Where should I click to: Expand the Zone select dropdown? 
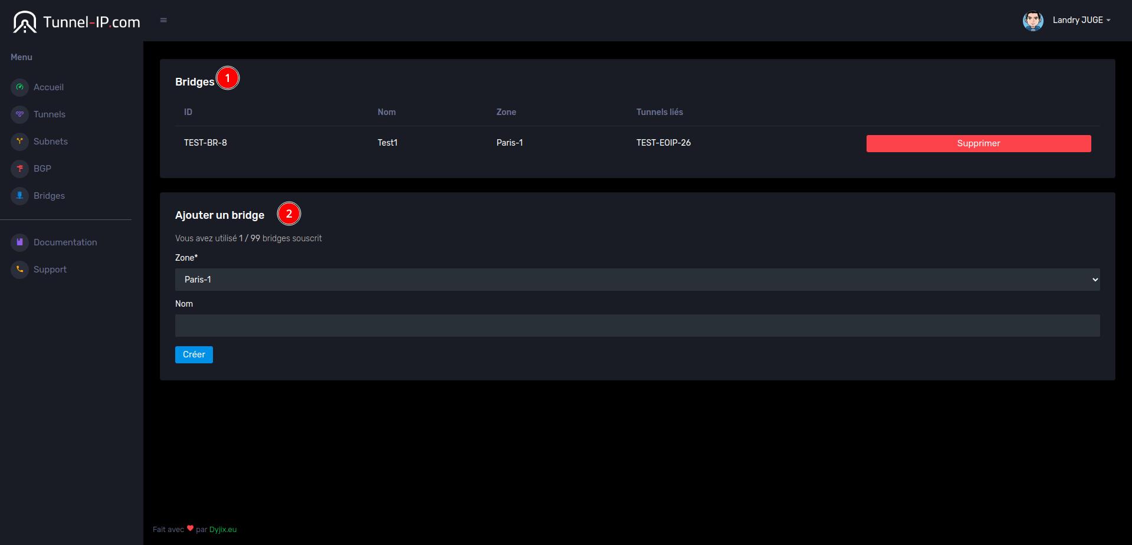click(637, 280)
